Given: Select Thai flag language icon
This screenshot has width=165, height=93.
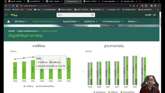Looking at the screenshot, I should pos(154,15).
